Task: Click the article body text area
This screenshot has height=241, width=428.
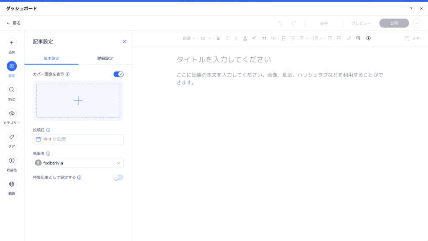Action: [280, 79]
